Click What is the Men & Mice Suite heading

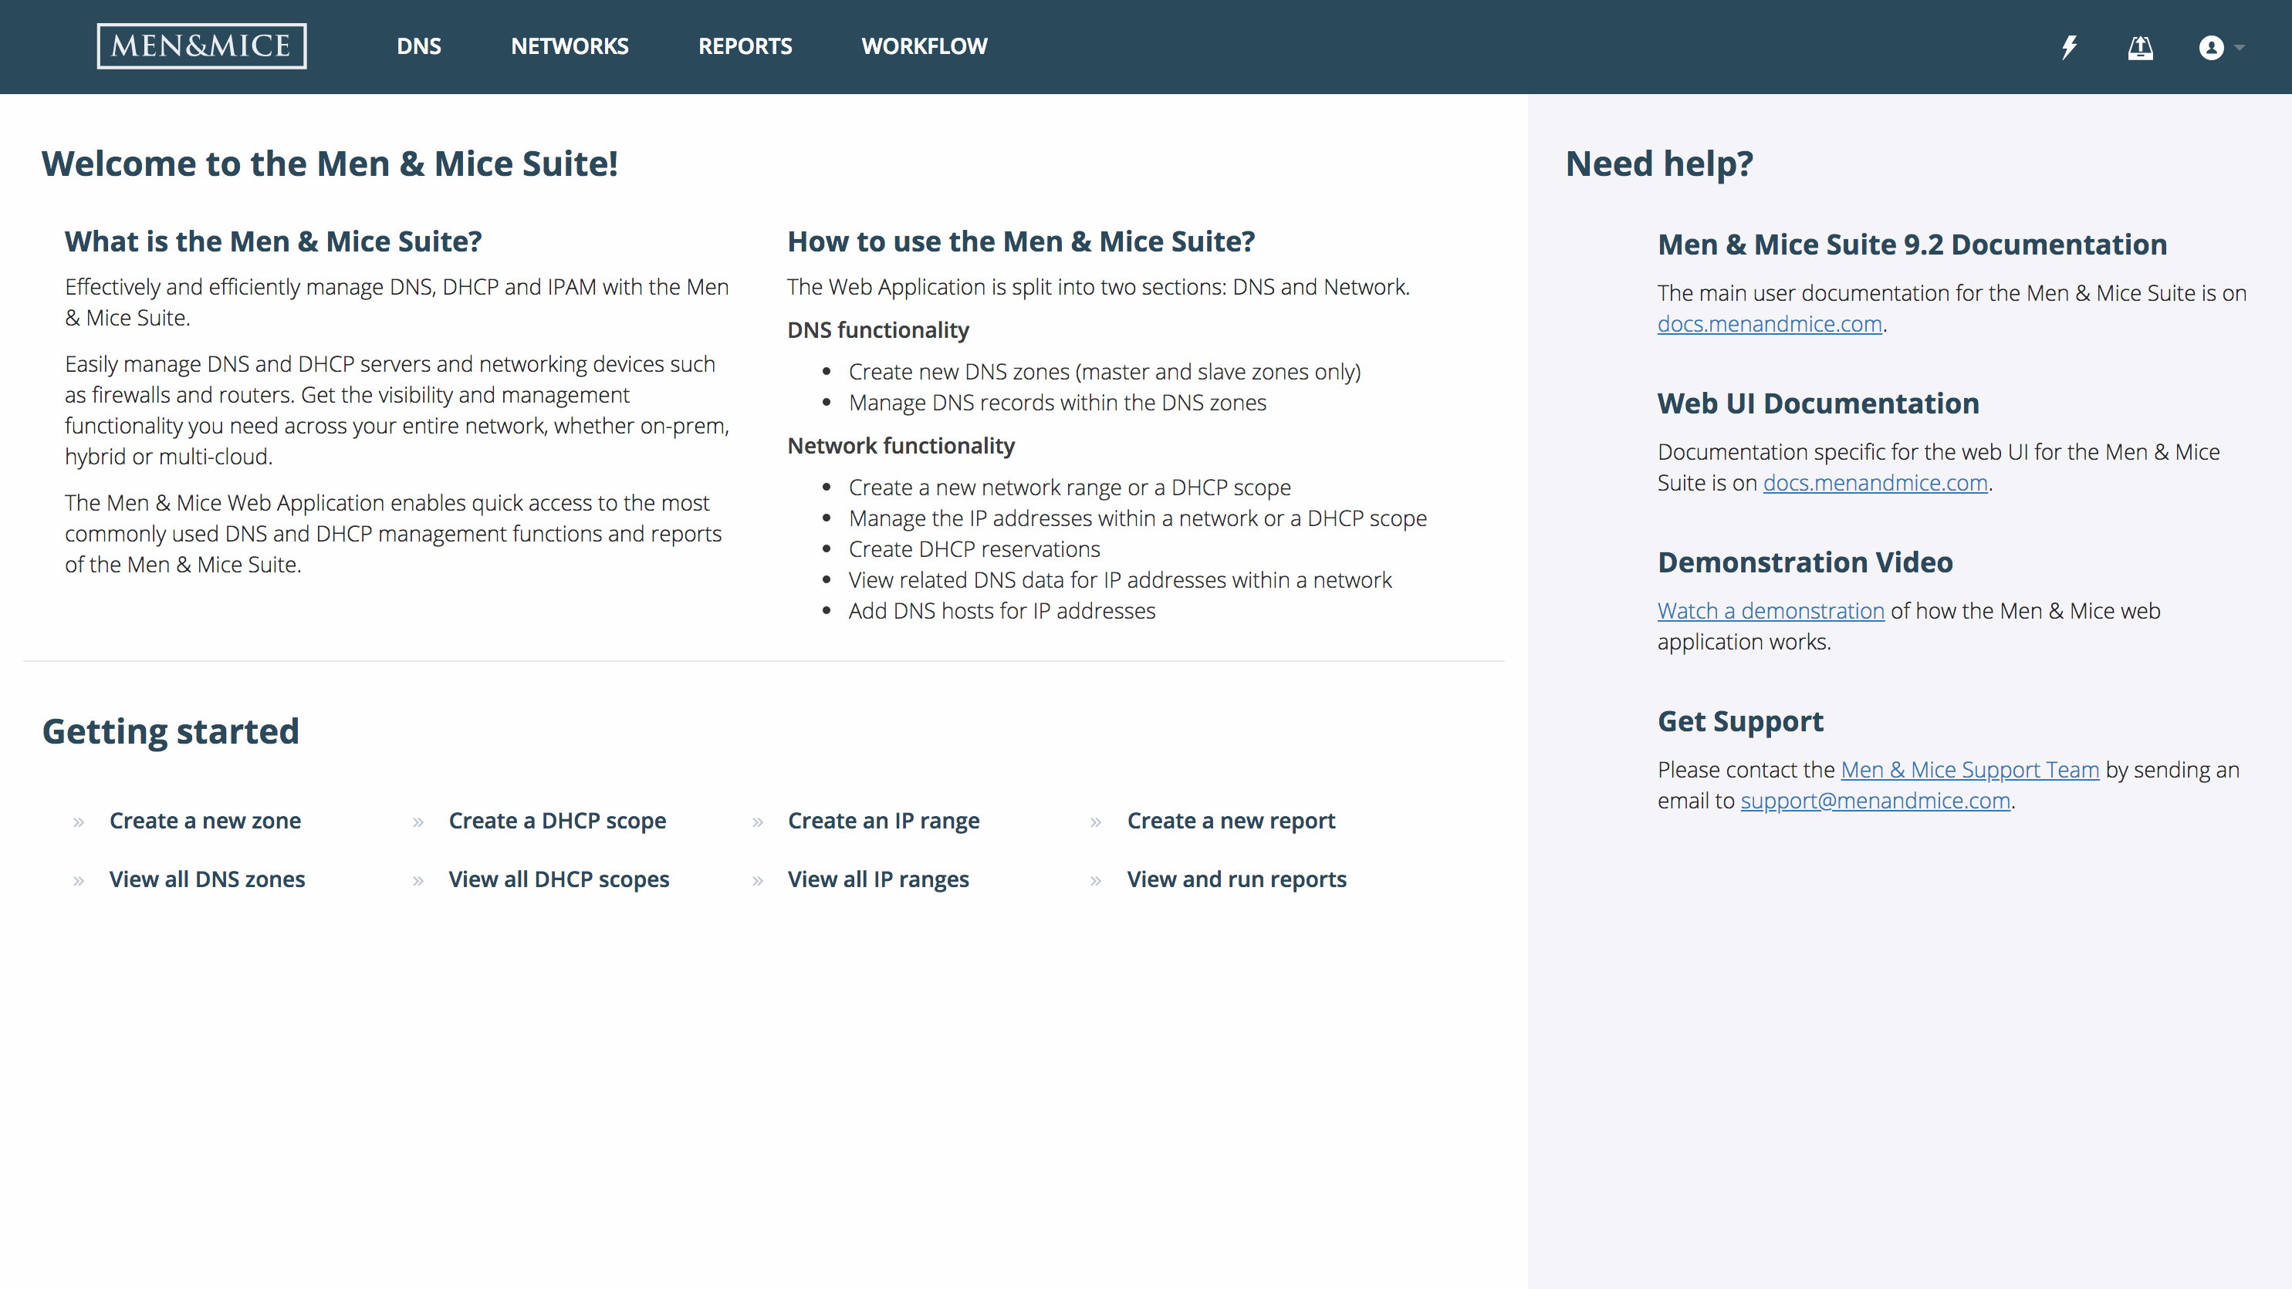coord(273,241)
